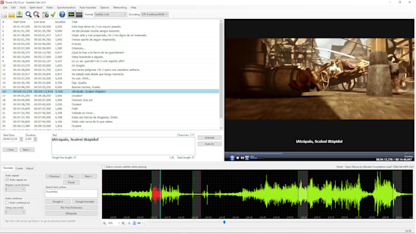Toggle the waveform display toolbar icon
416x234 pixels.
click(71, 15)
